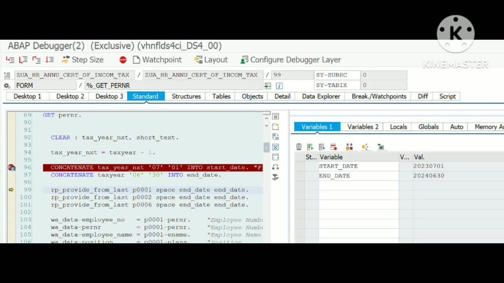Screen dimensions: 504x283
Task: Click the headphones-like services icon beside source
Action: 276,167
